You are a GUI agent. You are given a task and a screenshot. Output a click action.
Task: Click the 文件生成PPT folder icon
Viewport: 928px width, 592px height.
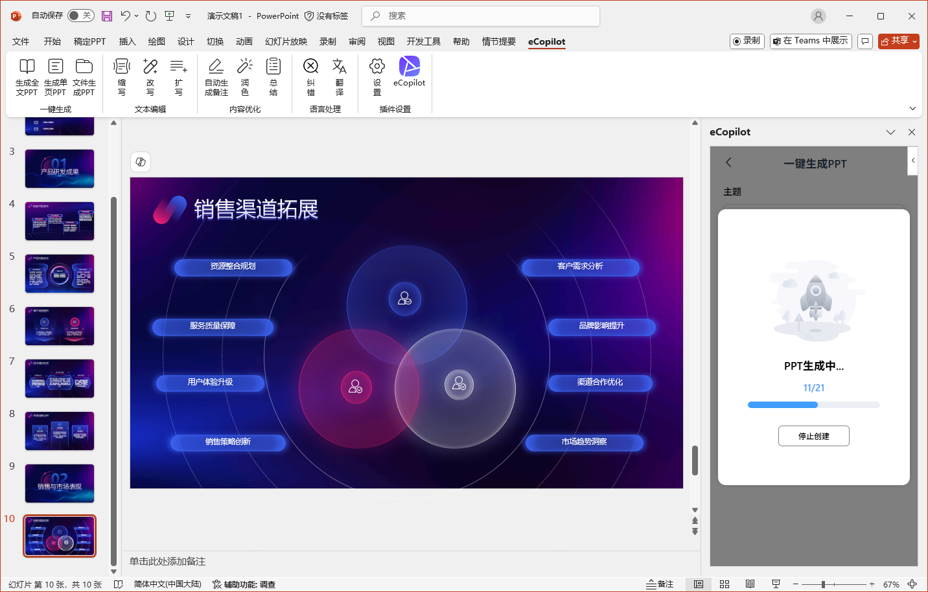point(84,67)
